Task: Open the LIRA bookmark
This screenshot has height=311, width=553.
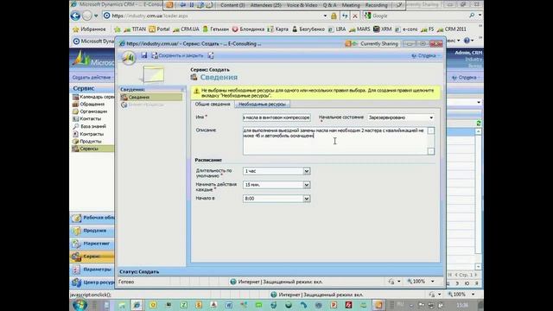Action: (x=337, y=29)
